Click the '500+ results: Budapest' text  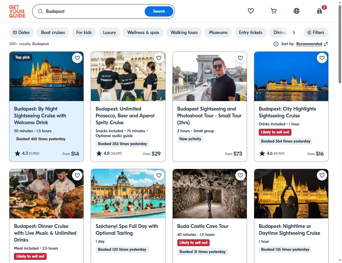coord(29,44)
